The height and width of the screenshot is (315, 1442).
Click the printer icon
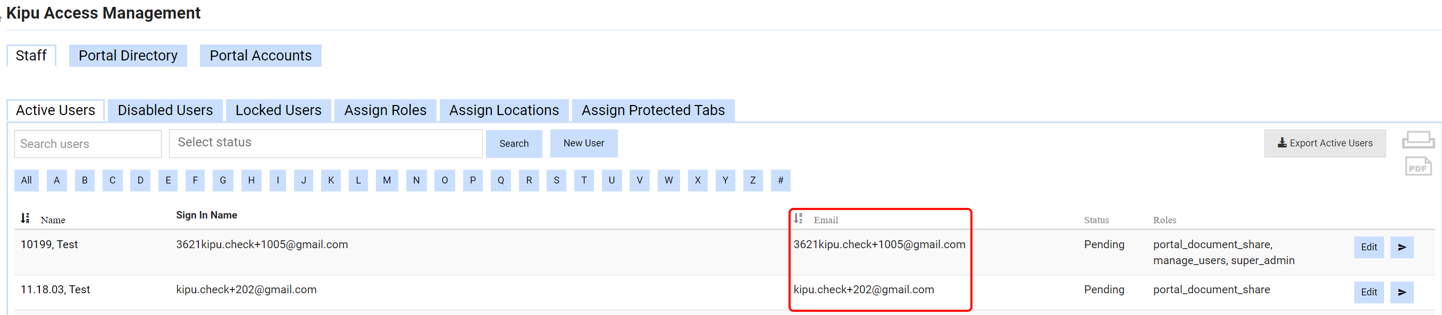tap(1417, 139)
